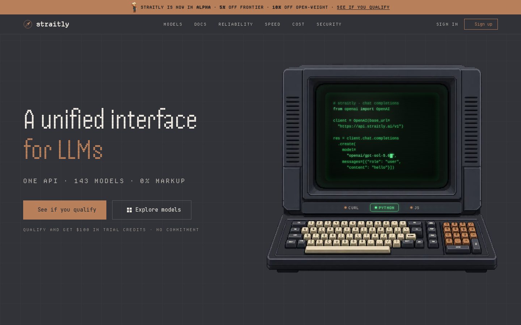Image resolution: width=521 pixels, height=325 pixels.
Task: Click the Explore models button
Action: (152, 210)
